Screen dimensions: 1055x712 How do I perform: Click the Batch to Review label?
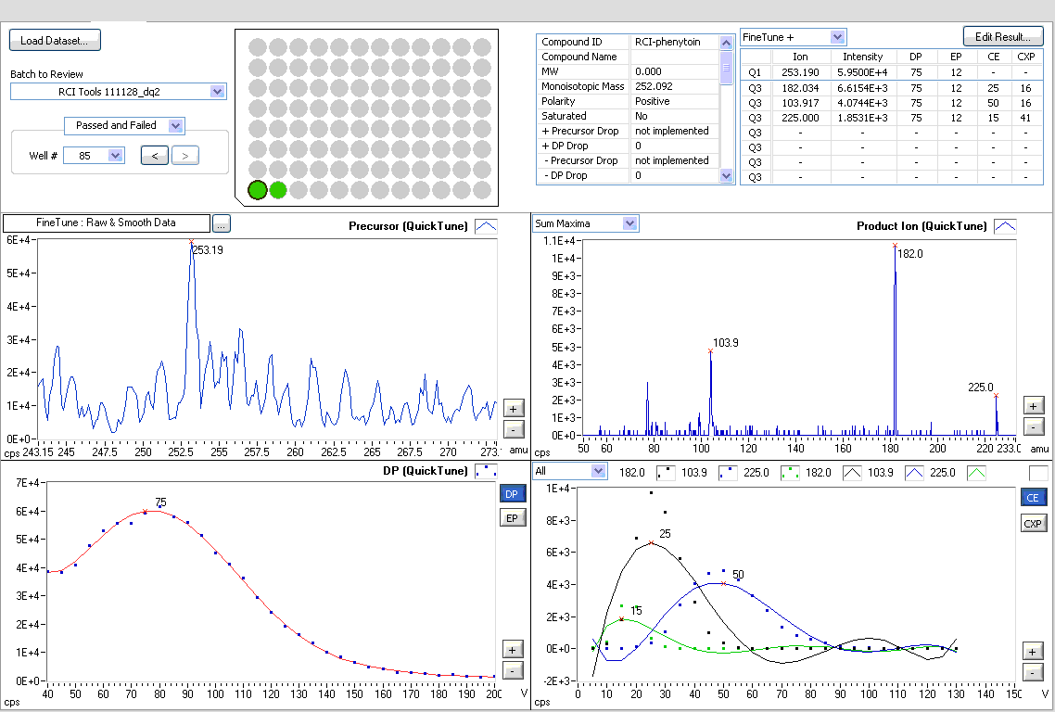coord(46,74)
